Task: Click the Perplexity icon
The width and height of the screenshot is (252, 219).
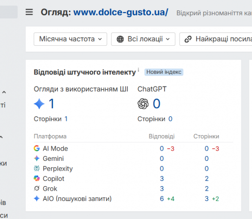Action: coord(37,169)
